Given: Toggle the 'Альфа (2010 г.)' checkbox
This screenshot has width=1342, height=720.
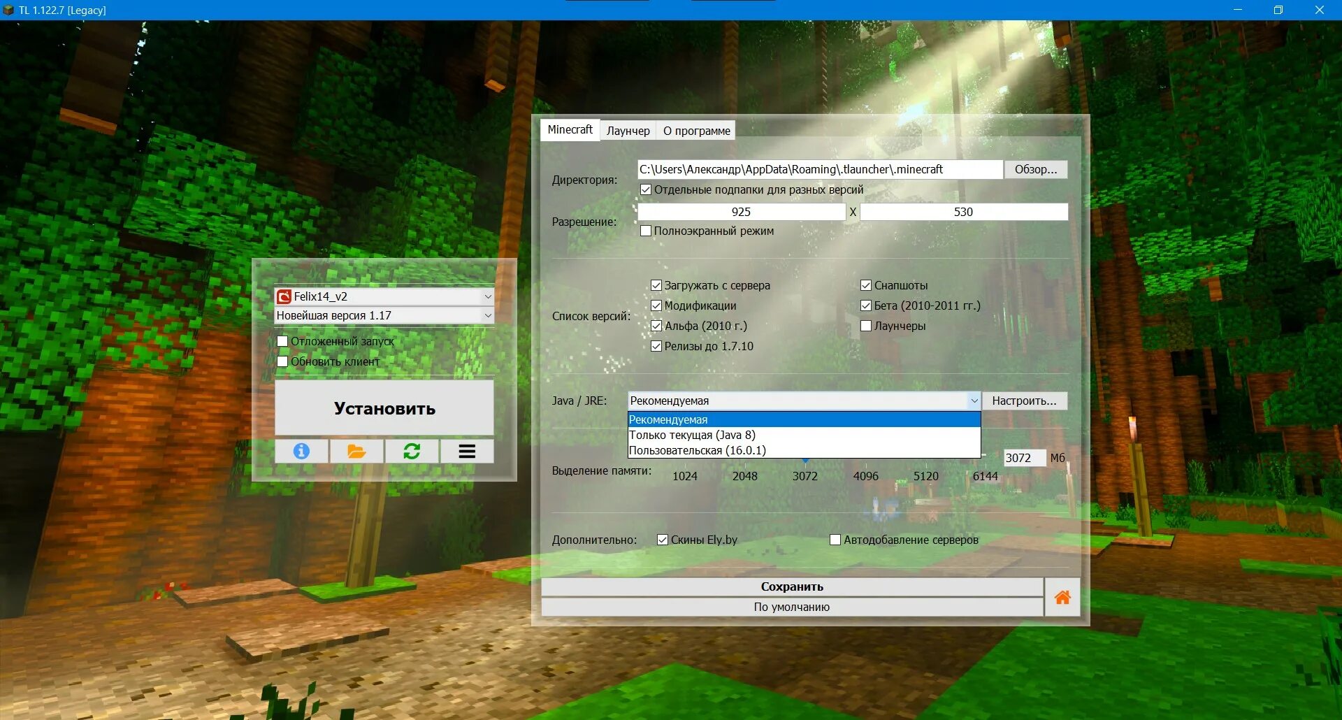Looking at the screenshot, I should coord(656,326).
